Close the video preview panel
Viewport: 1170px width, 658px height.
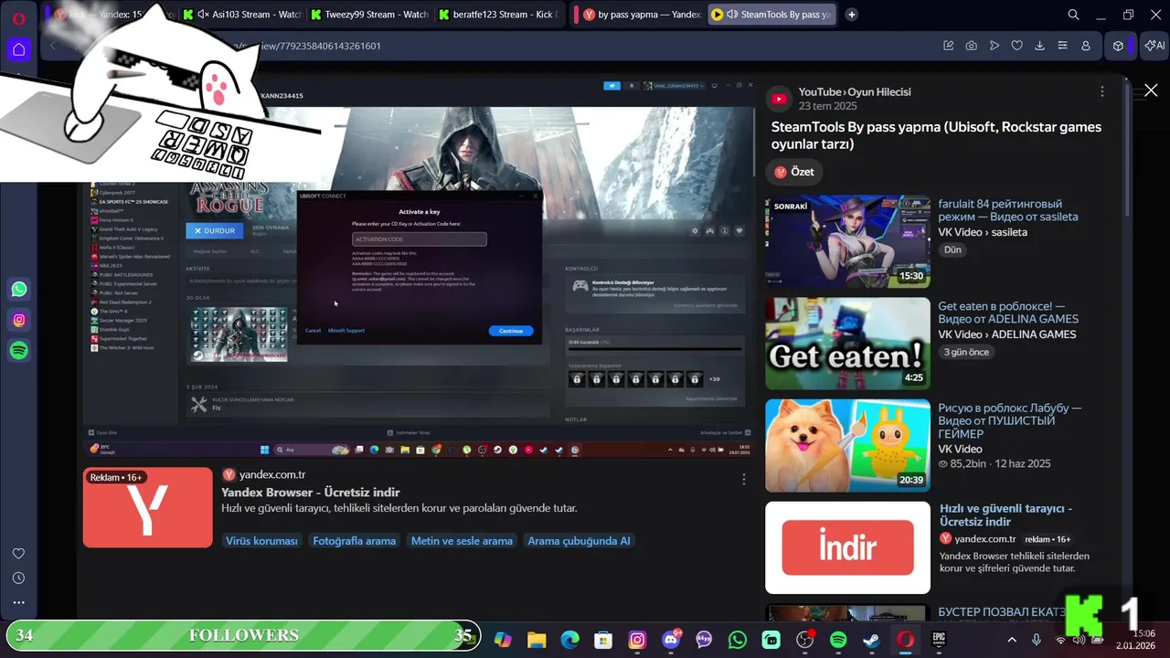(x=1151, y=90)
